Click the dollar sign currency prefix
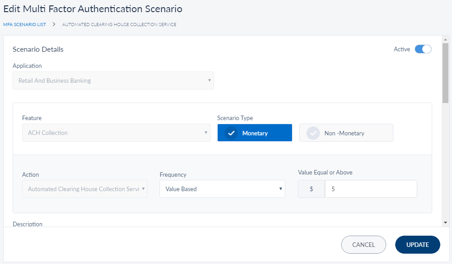Viewport: 452px width, 264px height. point(311,189)
